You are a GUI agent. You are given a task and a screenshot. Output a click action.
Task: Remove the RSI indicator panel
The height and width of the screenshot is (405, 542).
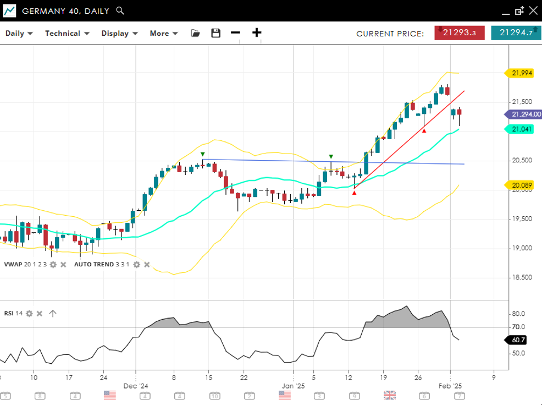point(40,314)
